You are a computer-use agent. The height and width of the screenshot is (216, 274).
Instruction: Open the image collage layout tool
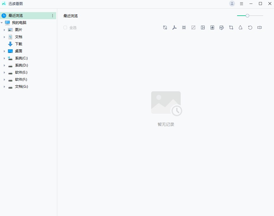pos(203,27)
